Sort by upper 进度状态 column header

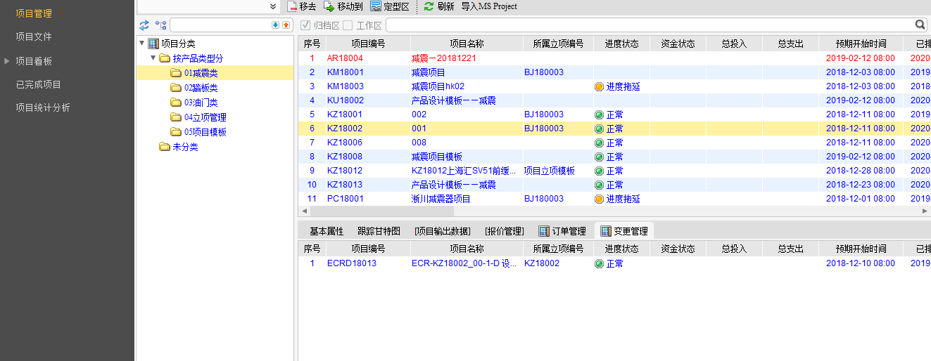pyautogui.click(x=621, y=44)
